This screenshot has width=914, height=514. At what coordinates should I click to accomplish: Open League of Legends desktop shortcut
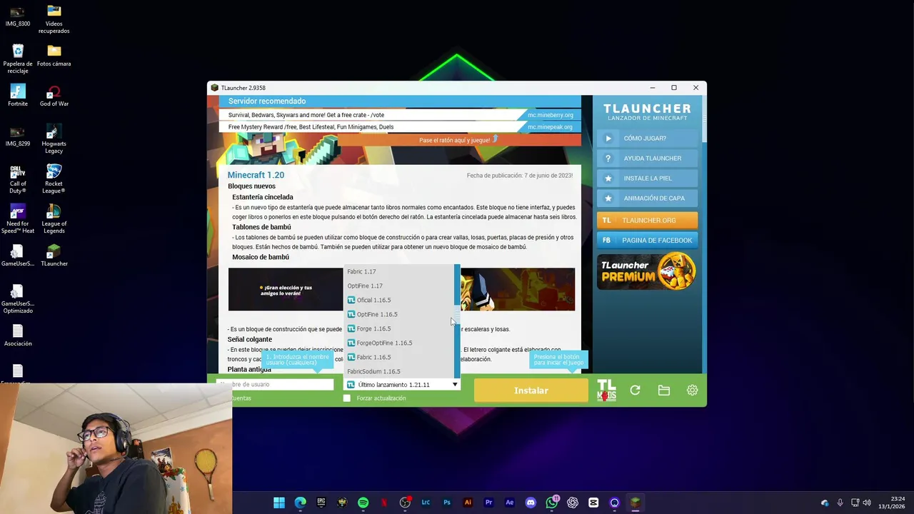click(54, 218)
